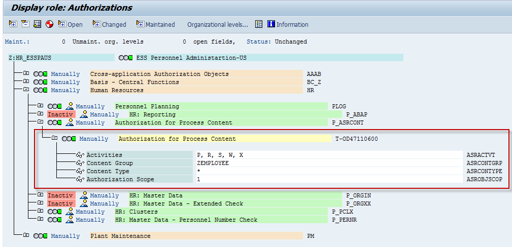
Task: Click traffic light beside Basis - Central Functions
Action: tap(41, 82)
